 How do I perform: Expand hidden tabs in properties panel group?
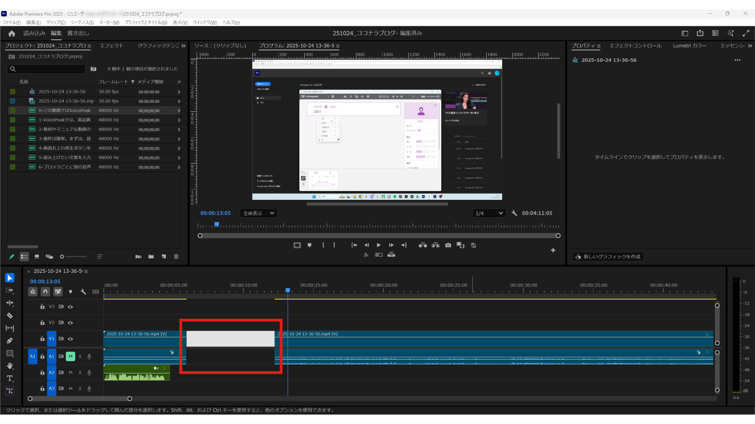point(750,46)
